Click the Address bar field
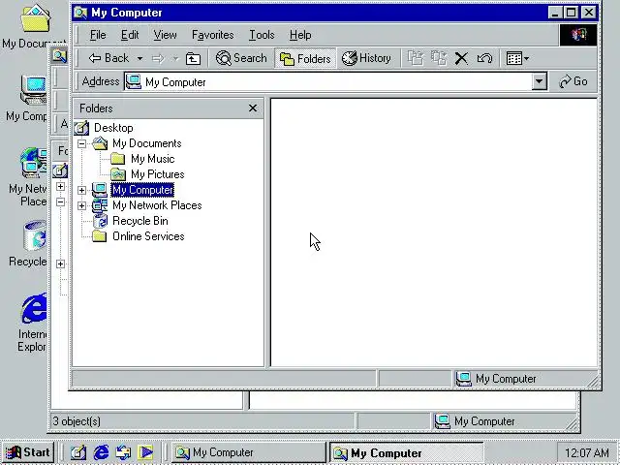The image size is (620, 465). click(335, 81)
